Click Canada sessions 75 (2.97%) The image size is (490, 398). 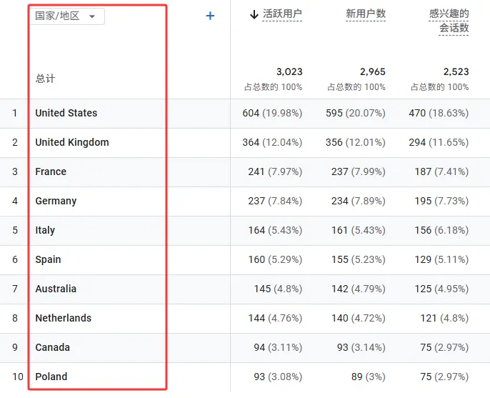(x=445, y=348)
